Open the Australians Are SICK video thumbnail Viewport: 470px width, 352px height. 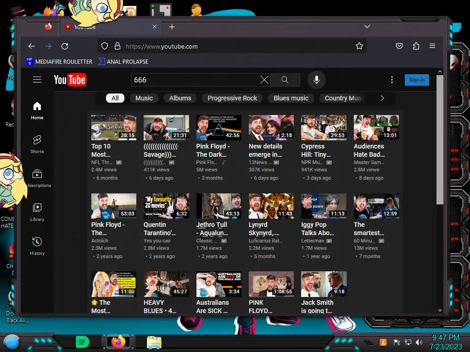point(219,284)
